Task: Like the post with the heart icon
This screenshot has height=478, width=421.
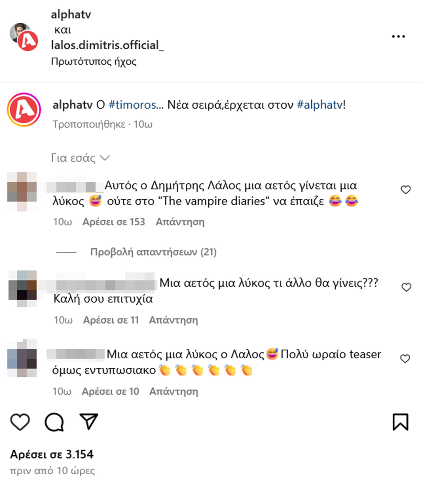Action: 20,422
